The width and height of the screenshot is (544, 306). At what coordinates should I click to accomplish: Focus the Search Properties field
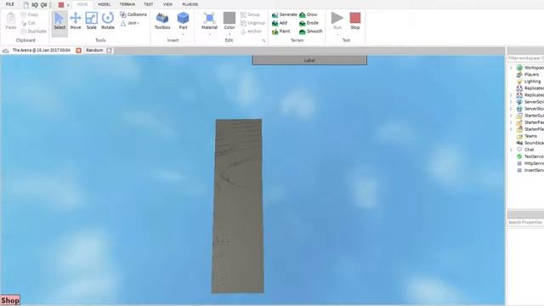[525, 222]
